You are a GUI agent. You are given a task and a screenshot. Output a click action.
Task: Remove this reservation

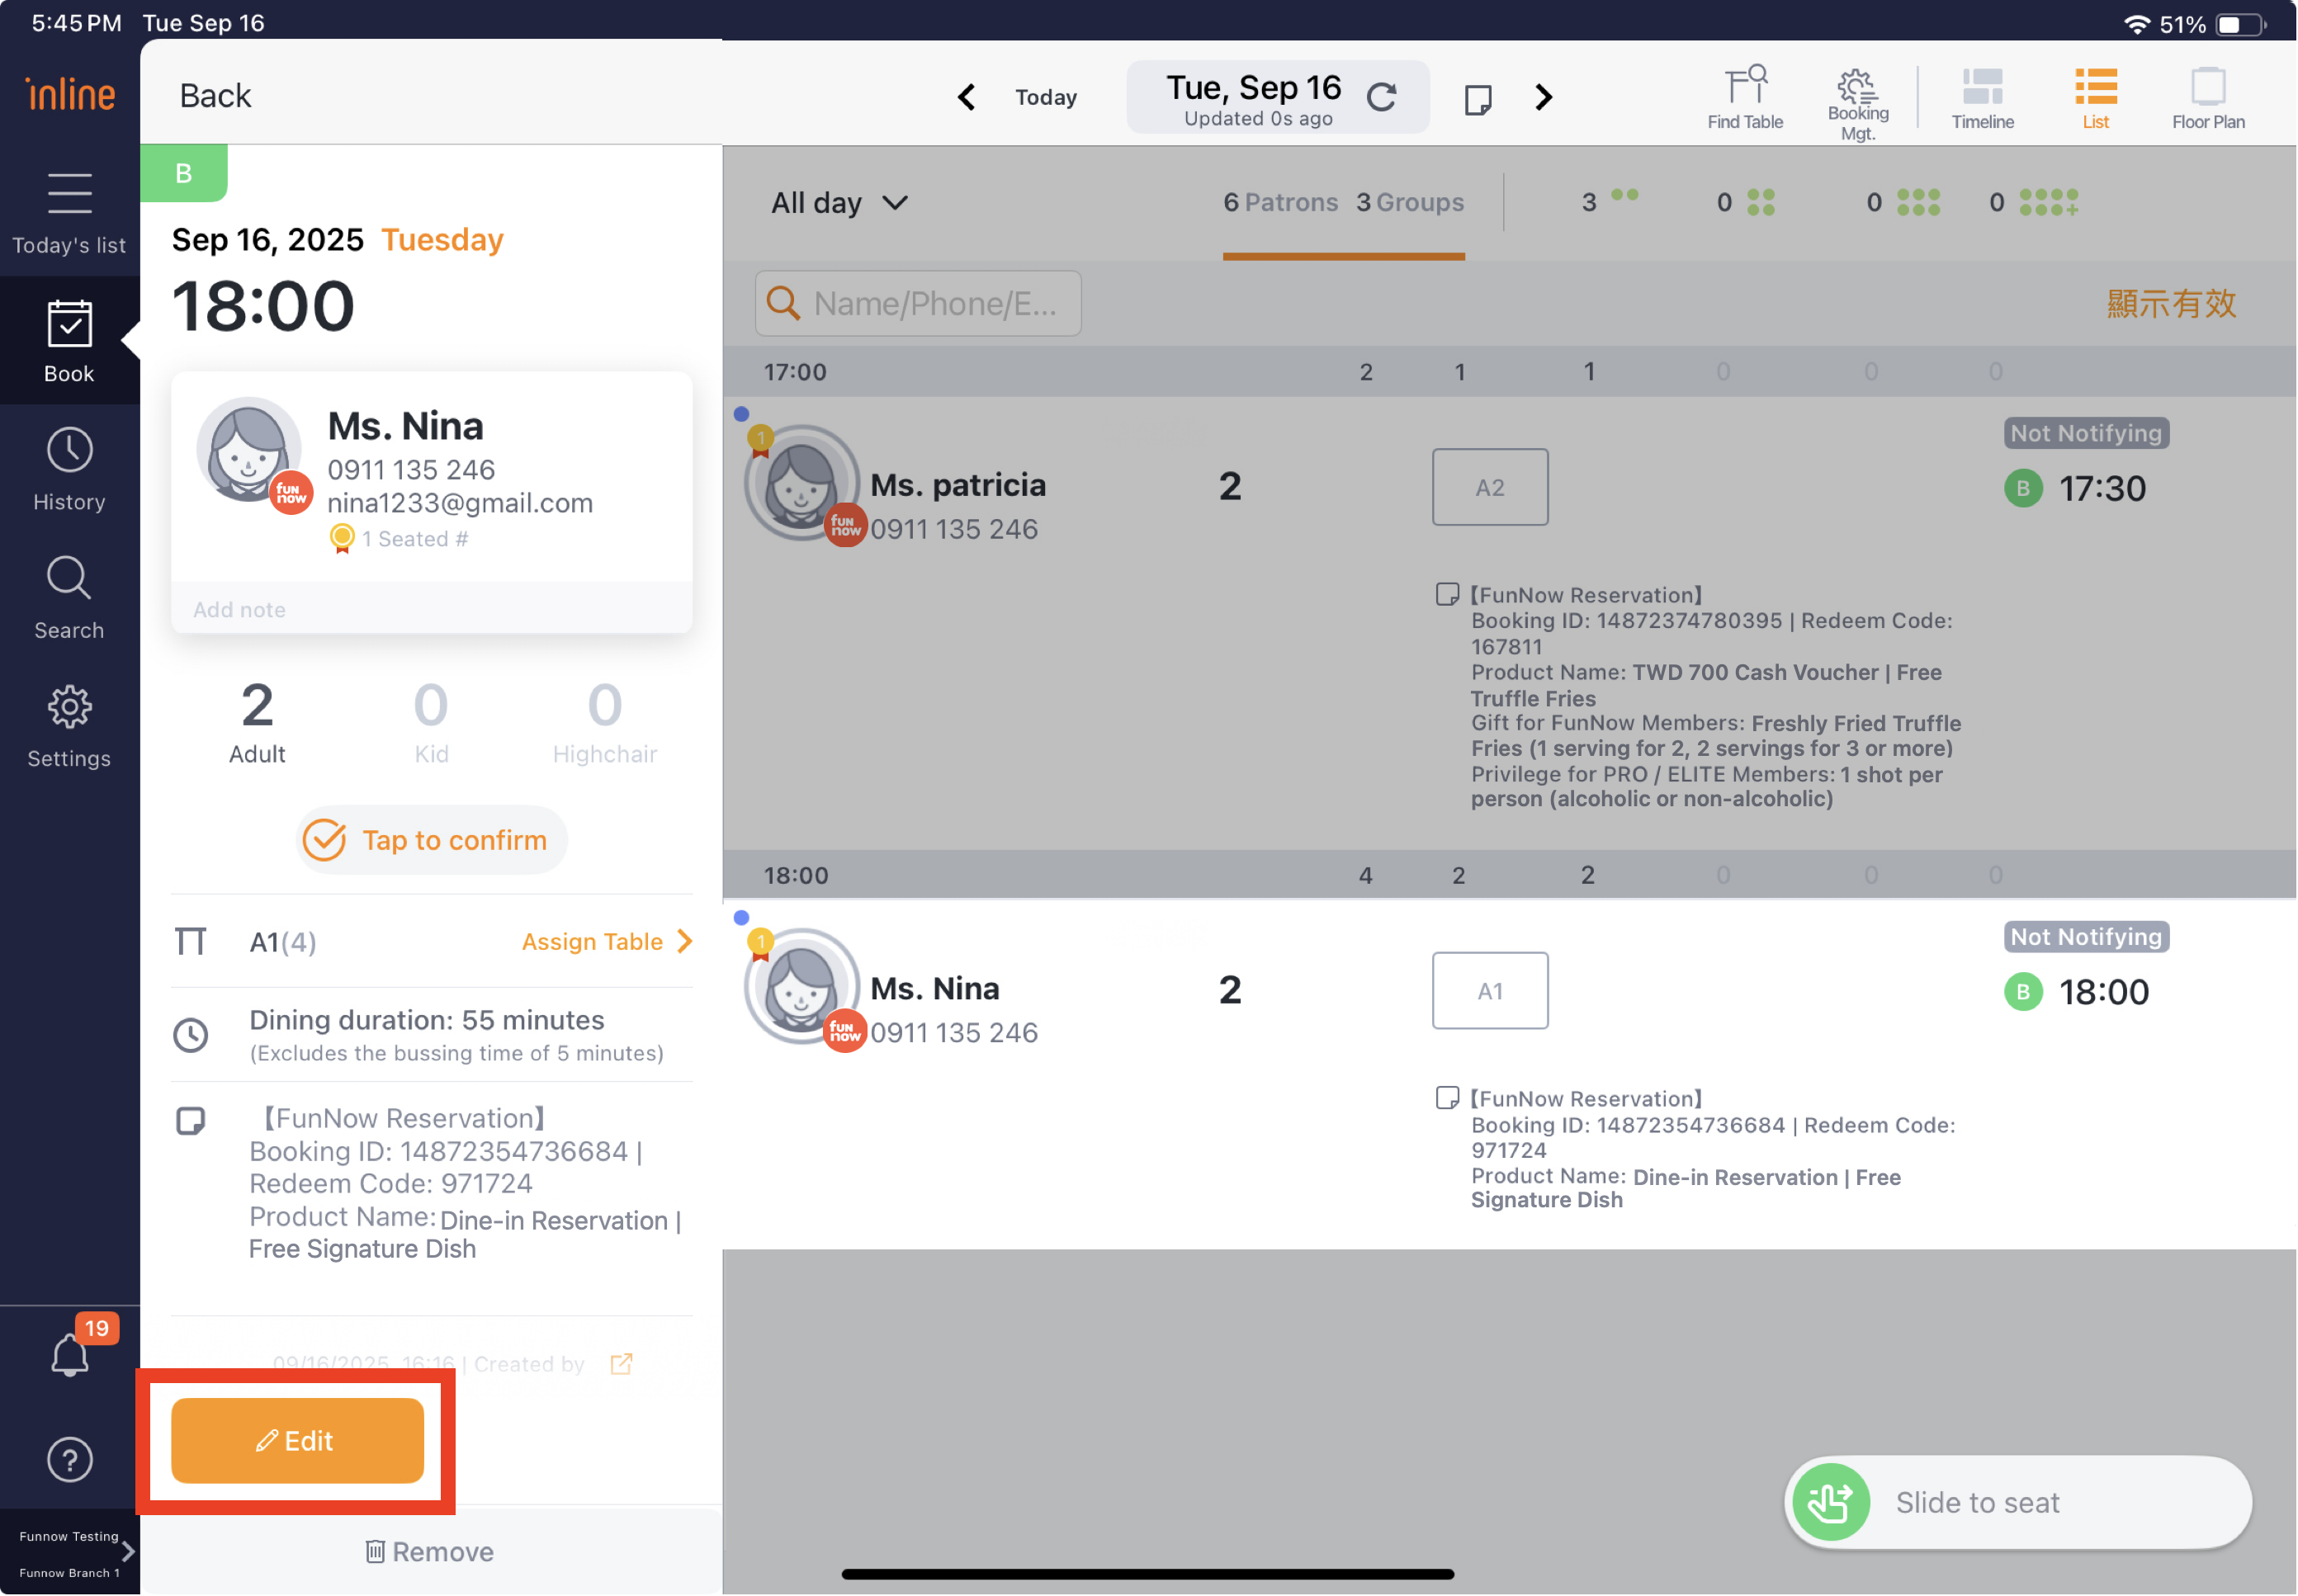[x=430, y=1551]
